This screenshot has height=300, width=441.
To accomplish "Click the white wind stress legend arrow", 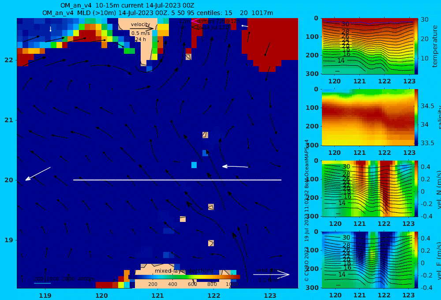I will [271, 274].
